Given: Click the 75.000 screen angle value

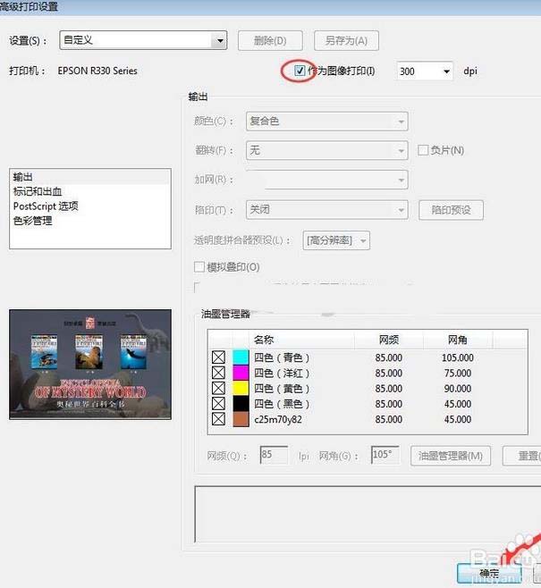Looking at the screenshot, I should coord(457,373).
